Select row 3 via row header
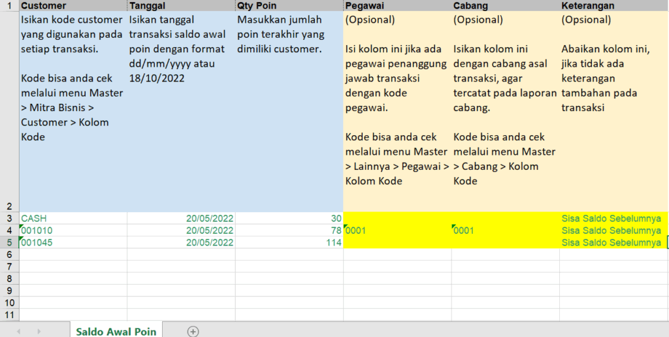 pos(9,218)
